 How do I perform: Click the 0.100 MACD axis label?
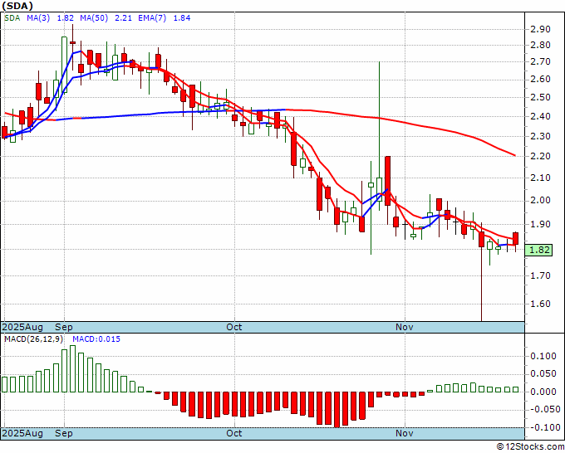coord(543,356)
